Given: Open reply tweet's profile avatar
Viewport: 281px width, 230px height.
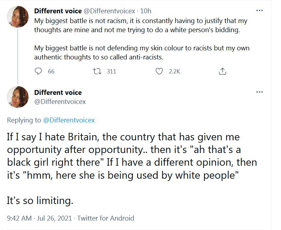Looking at the screenshot, I should pyautogui.click(x=18, y=96).
